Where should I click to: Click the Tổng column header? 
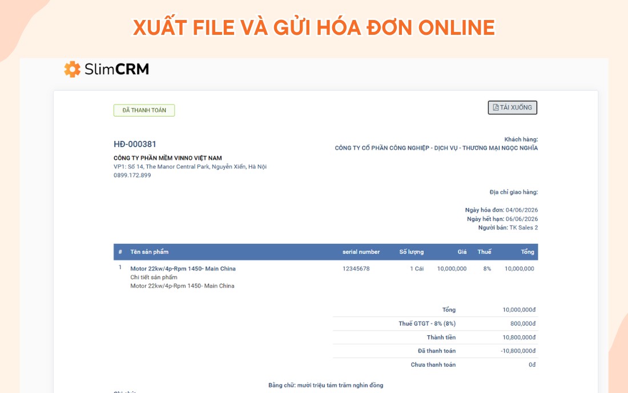[528, 251]
